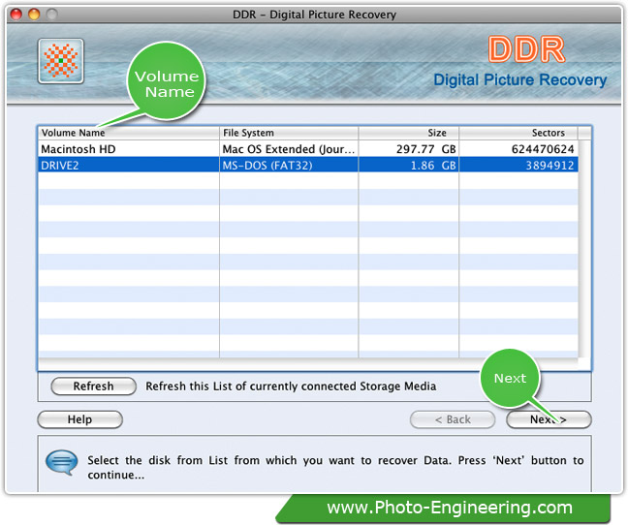
Task: Click the volume list vertical scrollbar
Action: coord(584,248)
